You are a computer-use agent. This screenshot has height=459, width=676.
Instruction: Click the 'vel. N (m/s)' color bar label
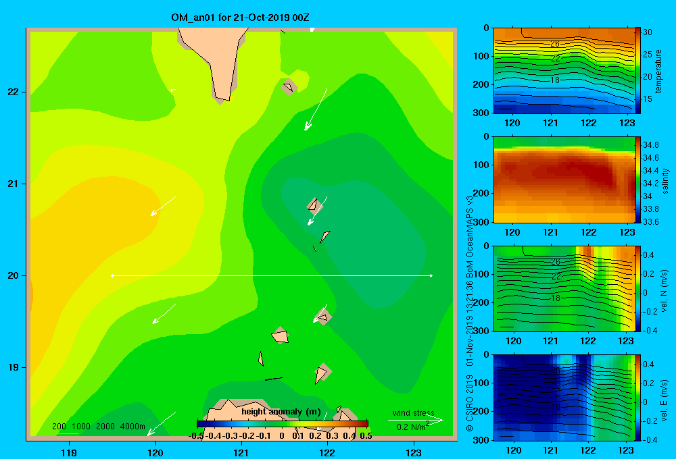click(665, 291)
